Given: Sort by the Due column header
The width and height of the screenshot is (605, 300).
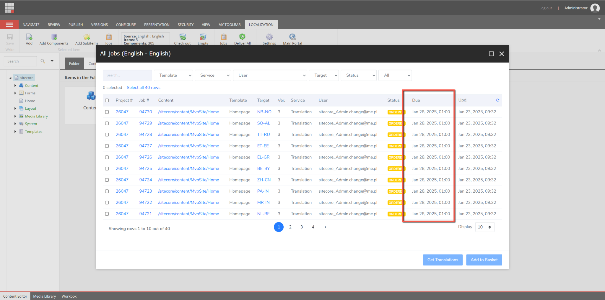Looking at the screenshot, I should click(x=416, y=100).
